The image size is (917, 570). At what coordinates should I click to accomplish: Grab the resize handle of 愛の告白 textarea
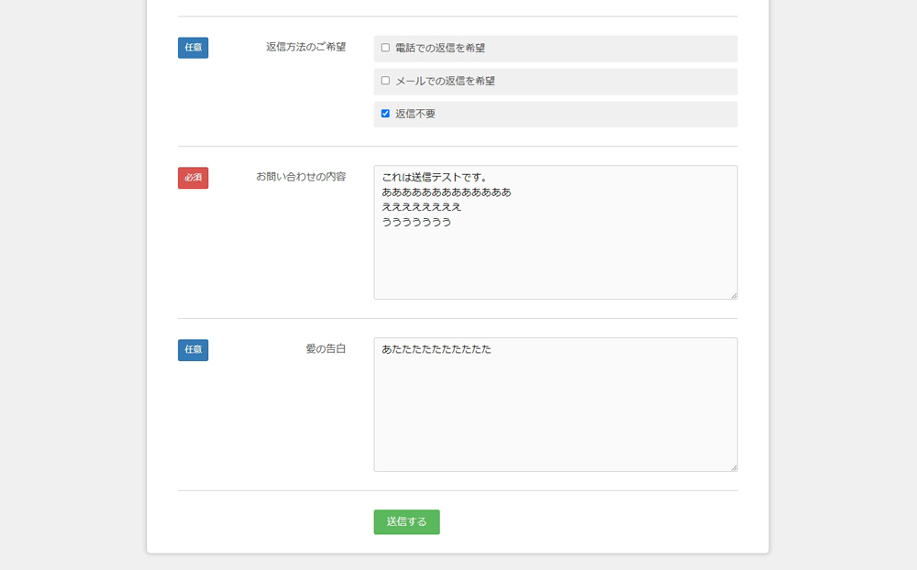pos(733,466)
